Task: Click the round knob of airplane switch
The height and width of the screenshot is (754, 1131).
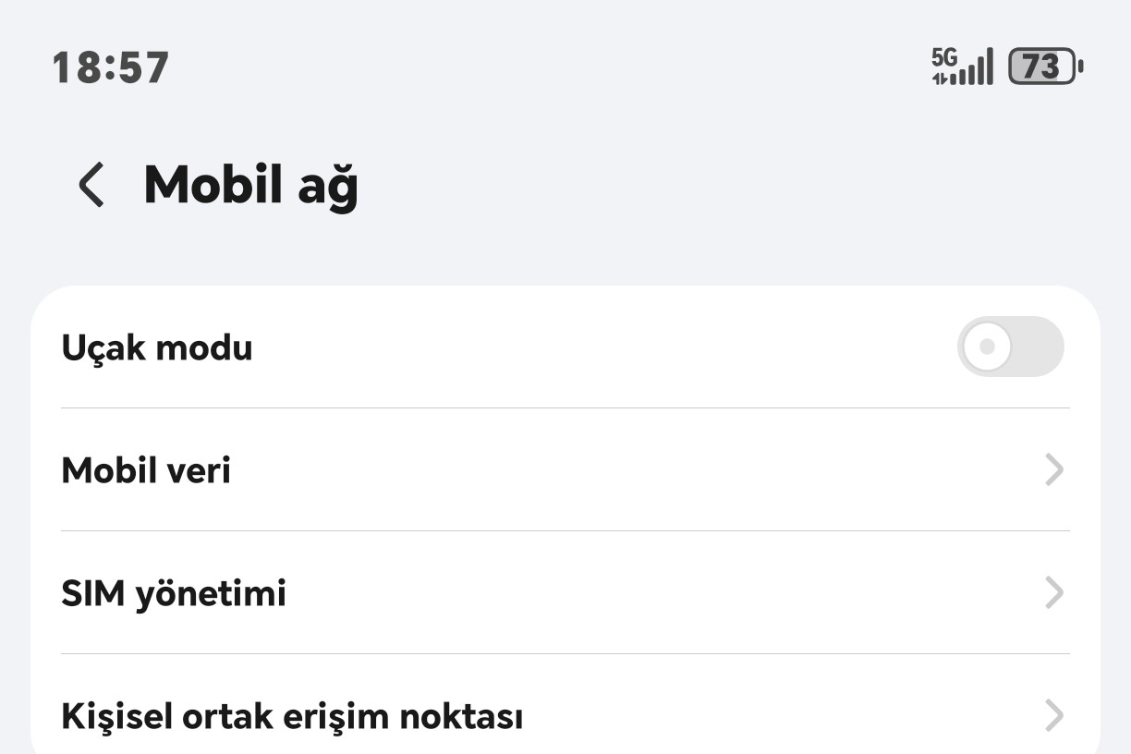Action: point(987,347)
